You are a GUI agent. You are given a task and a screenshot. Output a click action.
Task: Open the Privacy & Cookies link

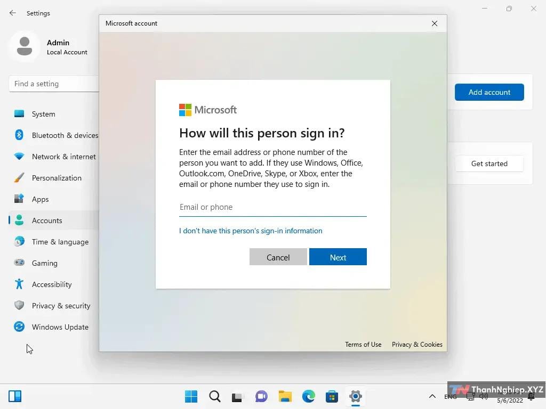click(417, 345)
